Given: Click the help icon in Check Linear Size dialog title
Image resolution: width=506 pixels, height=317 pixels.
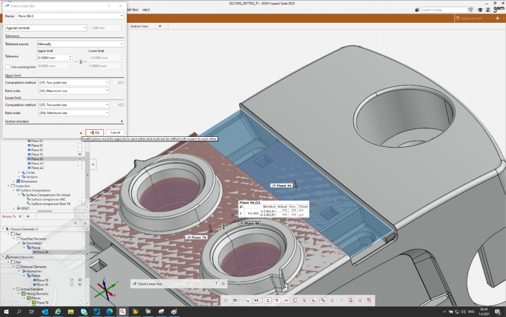Looking at the screenshot, I should coord(109,6).
